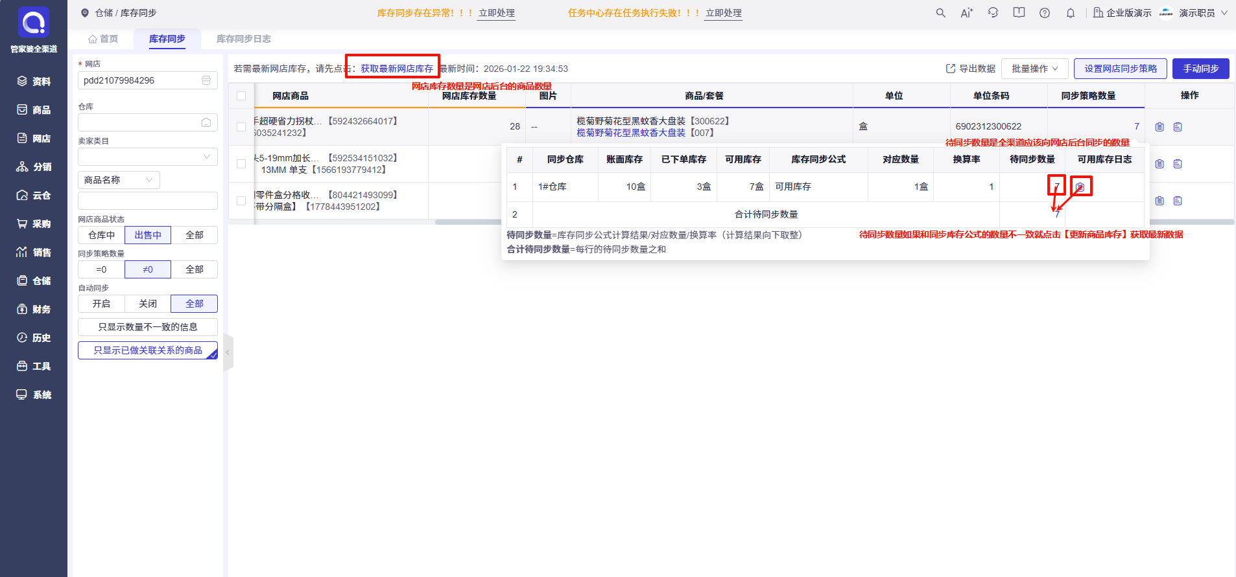Open the 商品名称 search-type dropdown
Viewport: 1236px width, 577px height.
point(119,180)
